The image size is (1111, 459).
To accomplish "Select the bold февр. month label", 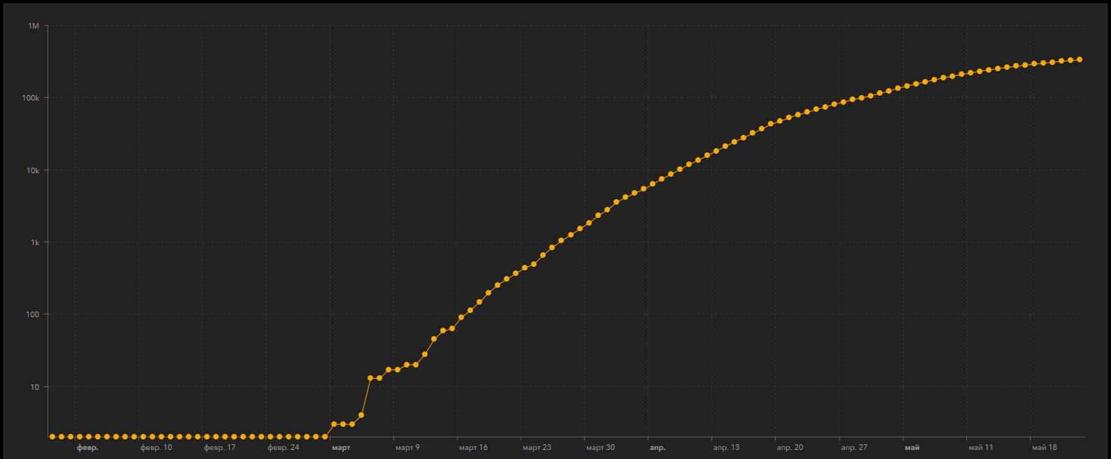I will tap(87, 448).
